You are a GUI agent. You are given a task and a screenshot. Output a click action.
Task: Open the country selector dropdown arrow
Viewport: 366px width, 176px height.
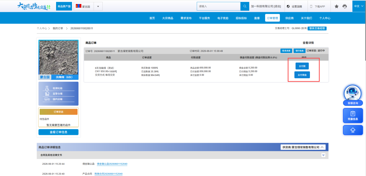tap(98, 6)
